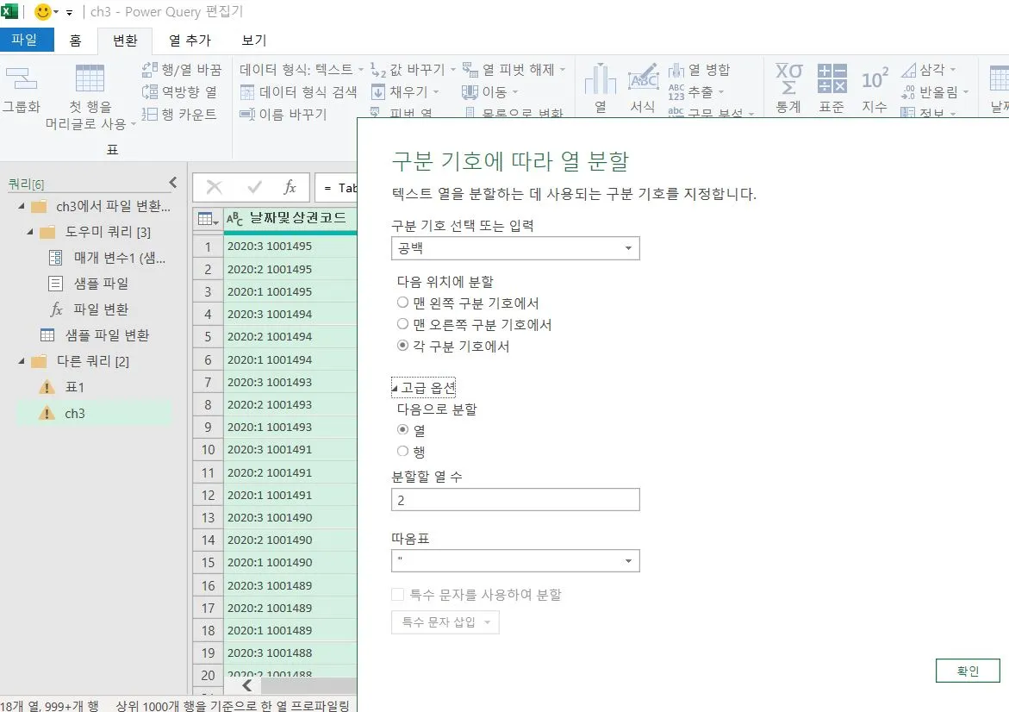Image resolution: width=1009 pixels, height=712 pixels.
Task: Click the 열 분할 column icon
Action: coord(601,78)
